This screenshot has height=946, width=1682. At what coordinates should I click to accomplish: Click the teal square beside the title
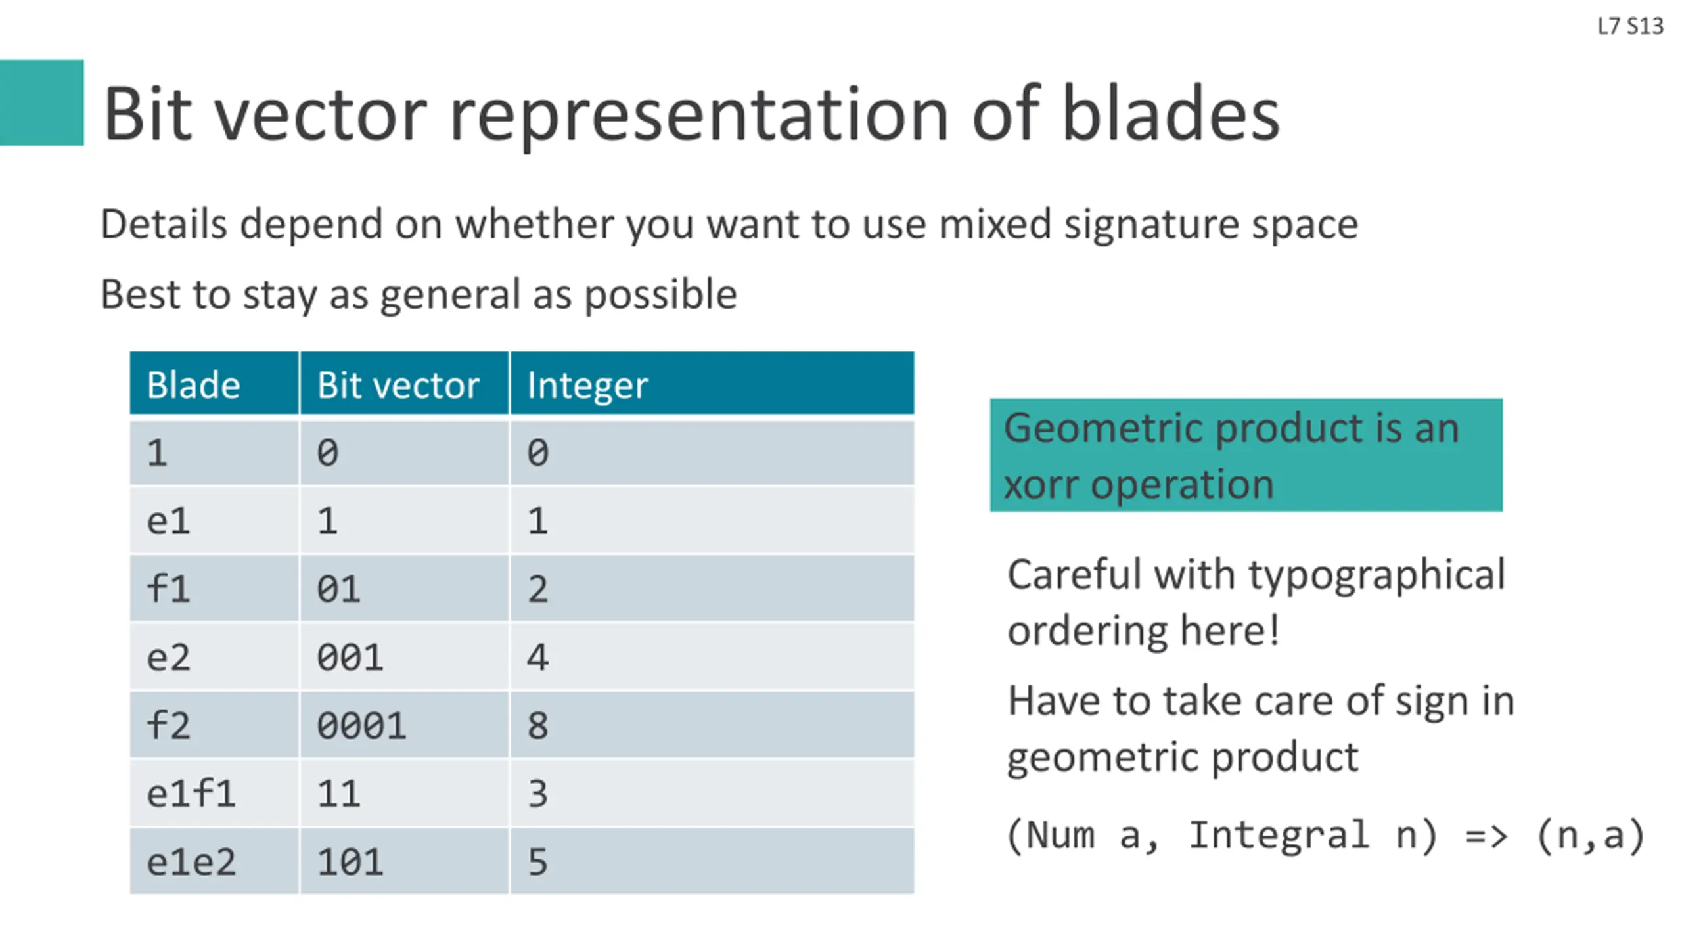pos(42,102)
